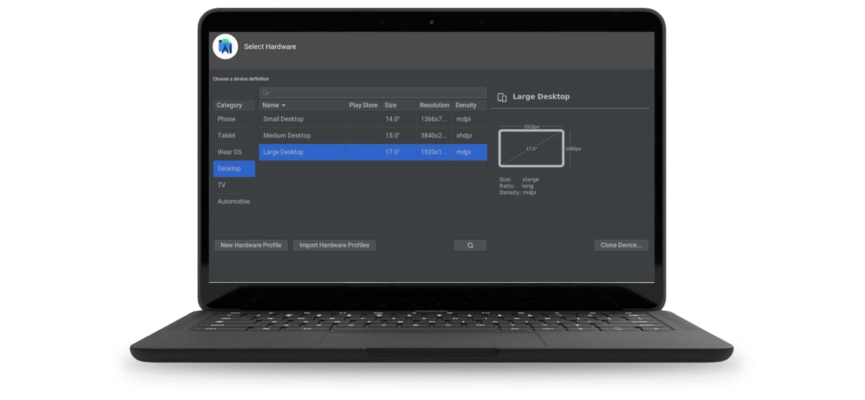Choose the TV category

222,185
